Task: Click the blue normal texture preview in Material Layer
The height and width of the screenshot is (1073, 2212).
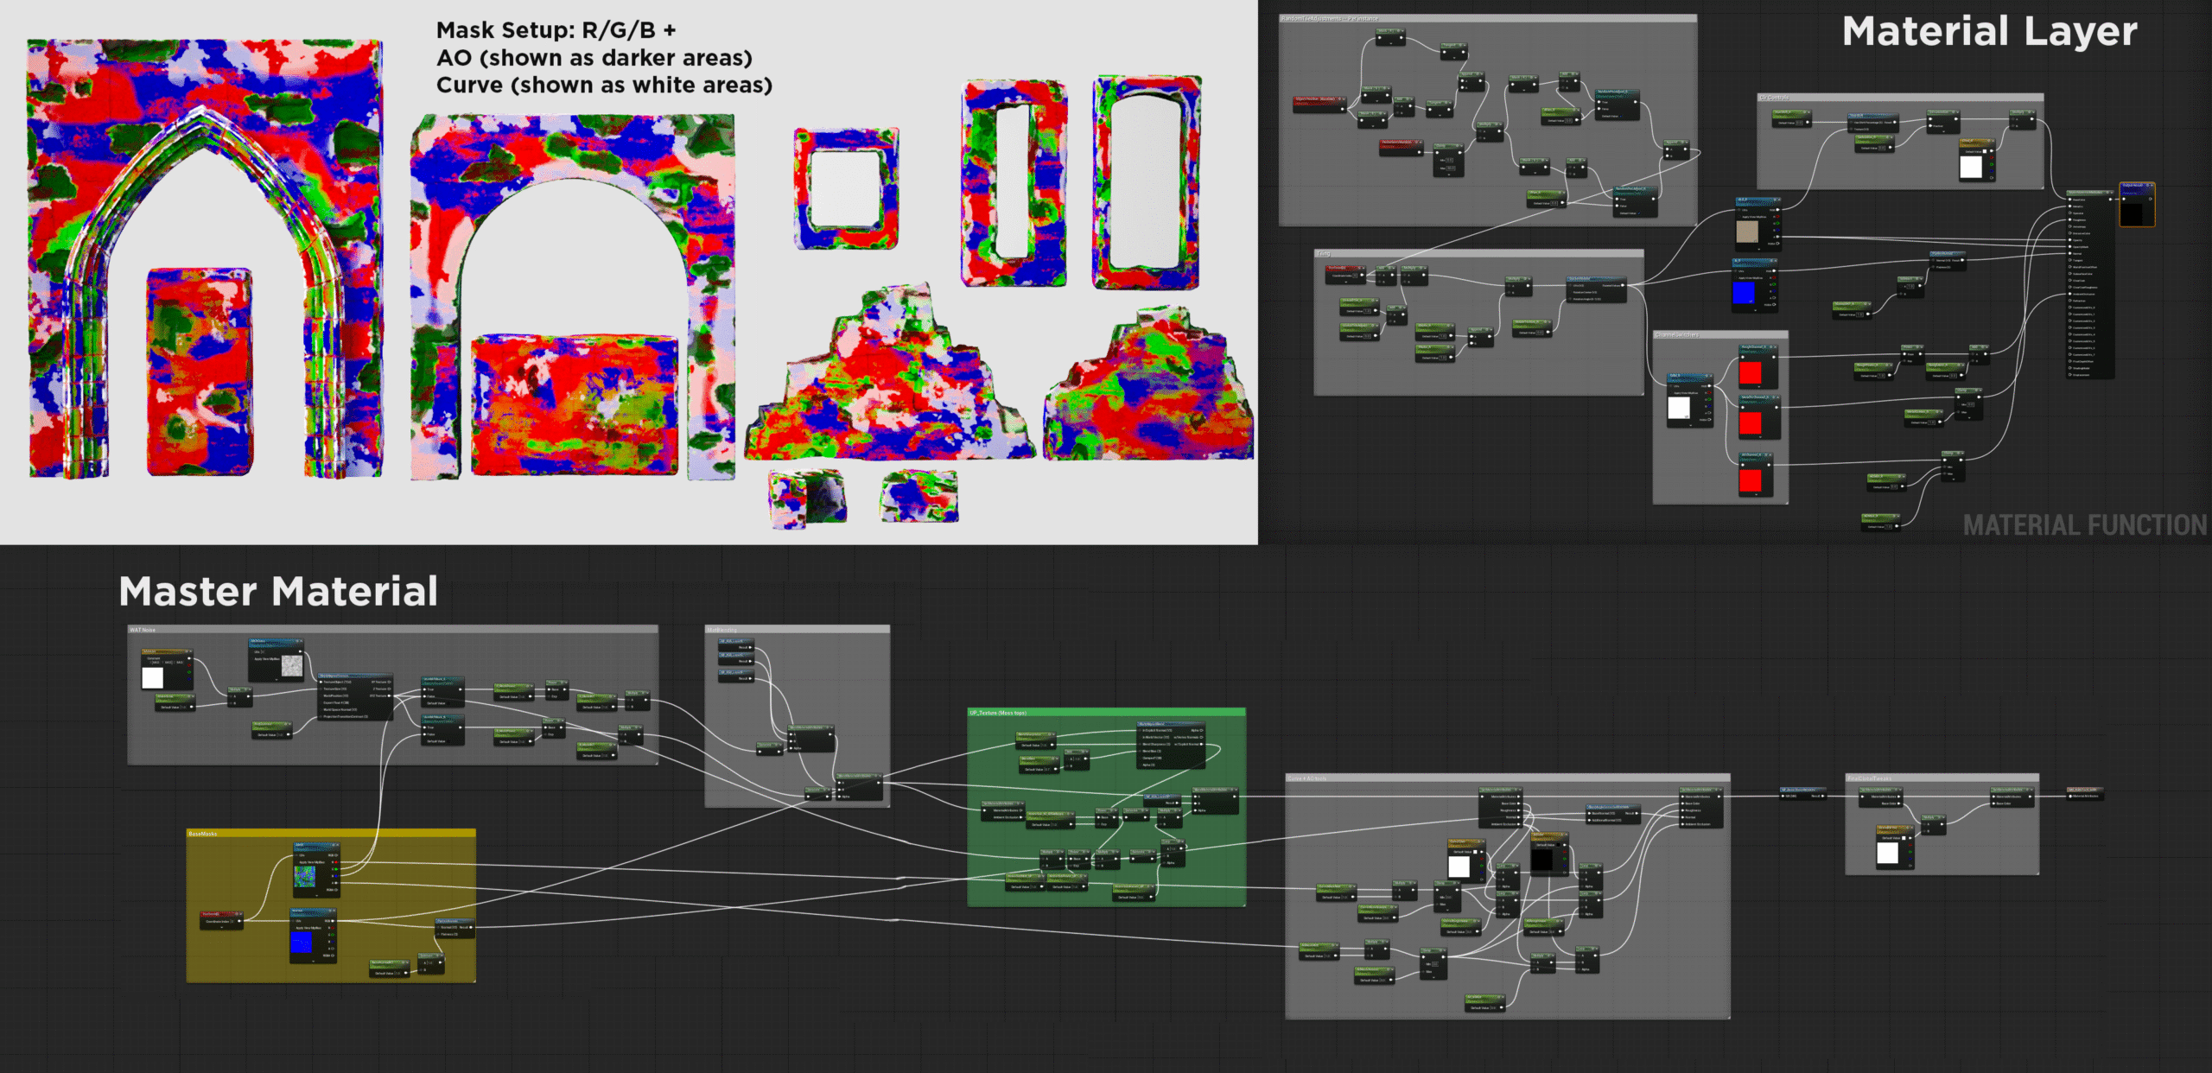Action: click(x=1744, y=293)
